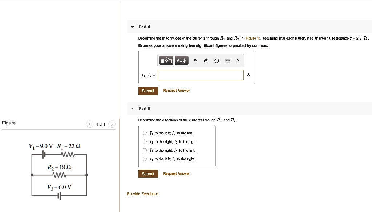Click the I1, I2 answer input field
This screenshot has height=212, width=372.
pos(201,75)
